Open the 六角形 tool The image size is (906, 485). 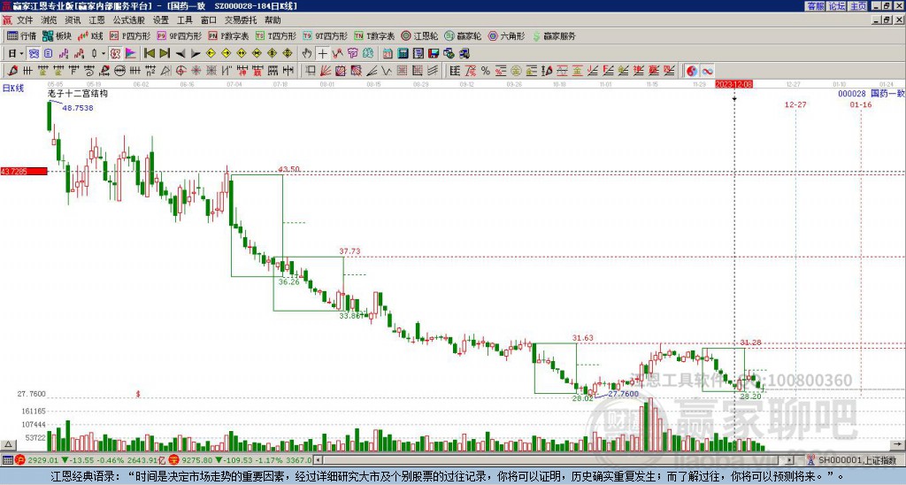pos(507,35)
